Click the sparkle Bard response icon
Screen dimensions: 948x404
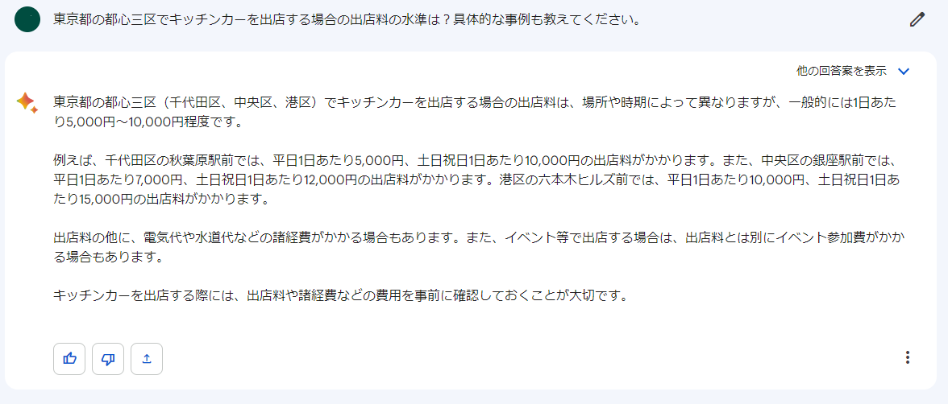click(27, 103)
